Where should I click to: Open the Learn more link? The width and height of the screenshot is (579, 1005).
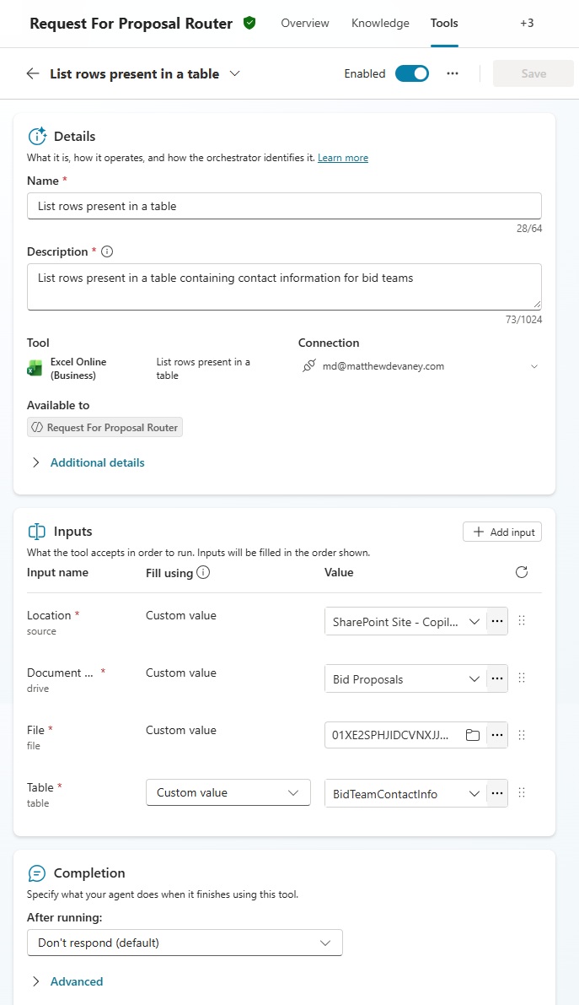click(342, 158)
